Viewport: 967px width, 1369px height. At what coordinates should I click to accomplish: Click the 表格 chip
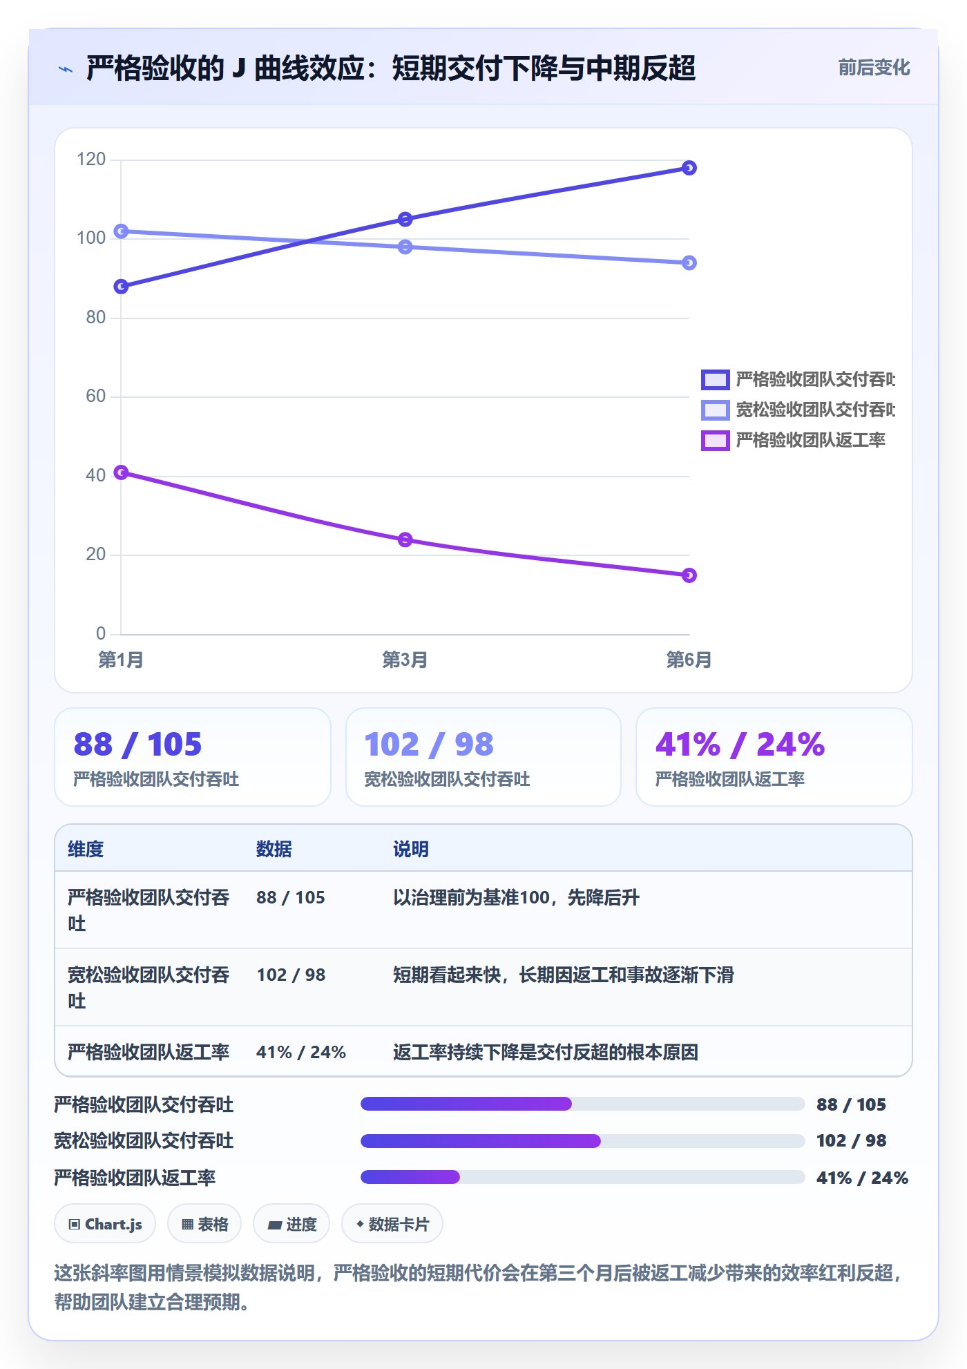(204, 1224)
